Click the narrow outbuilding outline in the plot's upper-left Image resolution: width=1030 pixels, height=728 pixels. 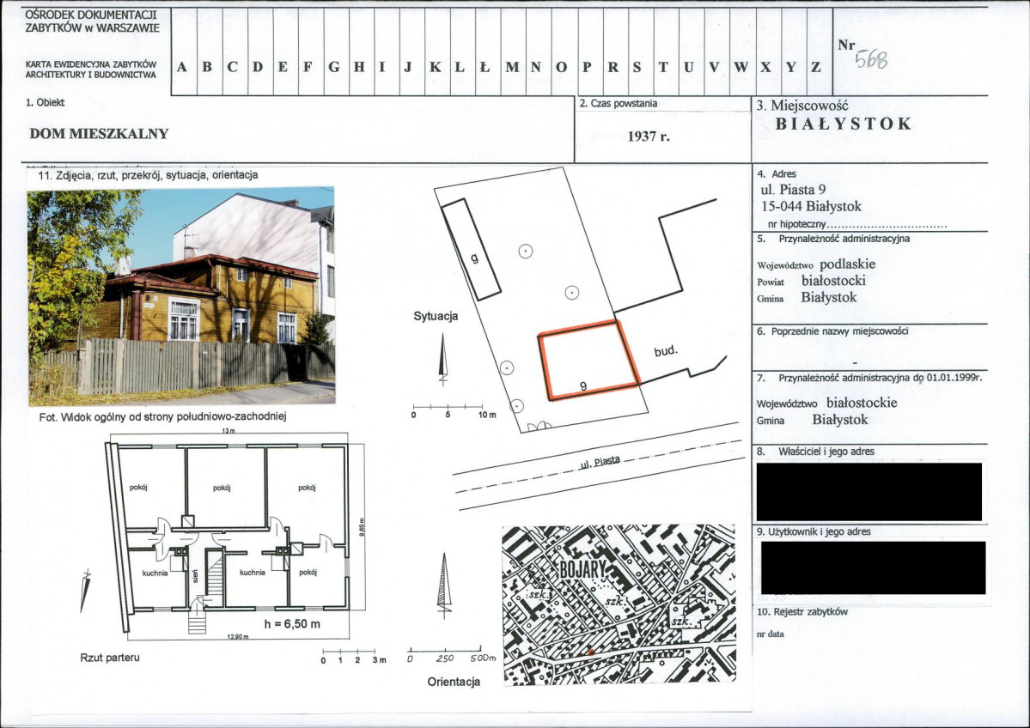click(471, 250)
